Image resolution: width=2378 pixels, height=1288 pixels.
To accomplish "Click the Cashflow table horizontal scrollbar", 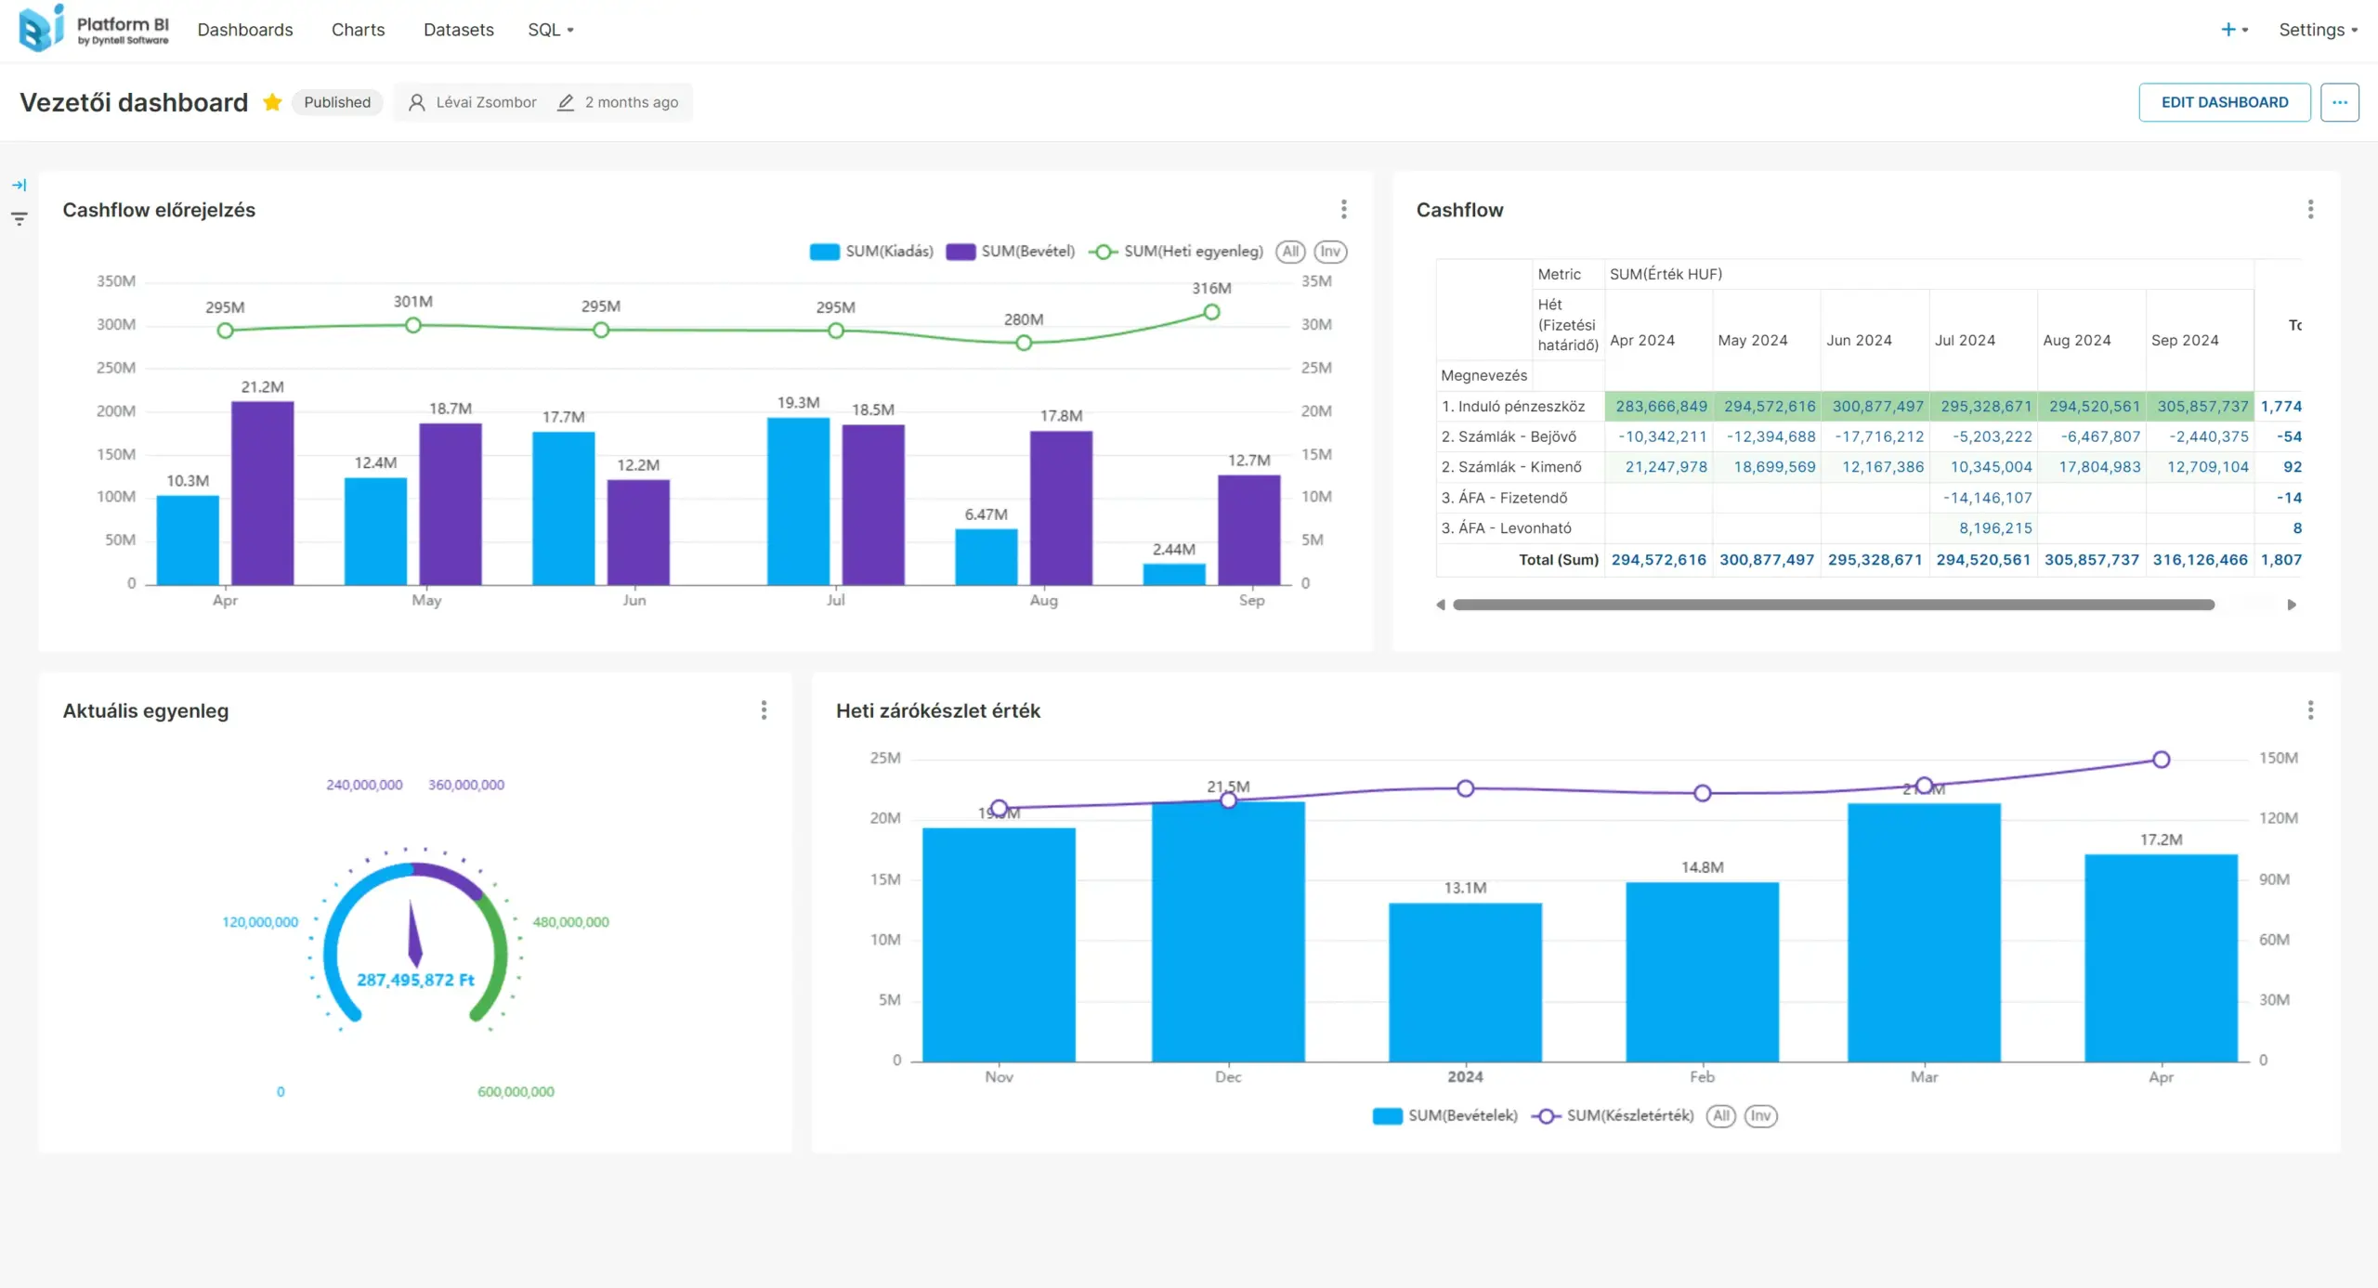I will (1833, 605).
